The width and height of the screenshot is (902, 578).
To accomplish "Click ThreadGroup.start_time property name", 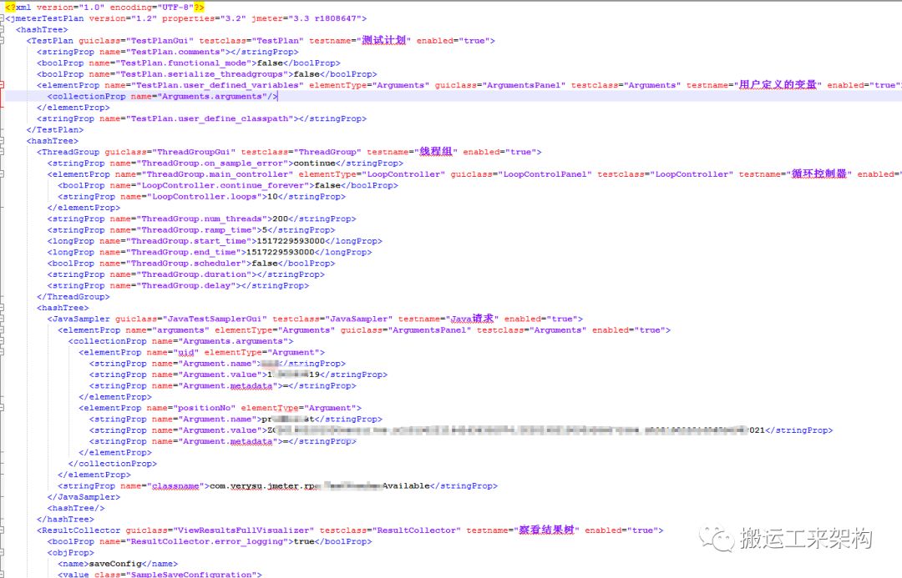I will click(x=191, y=241).
